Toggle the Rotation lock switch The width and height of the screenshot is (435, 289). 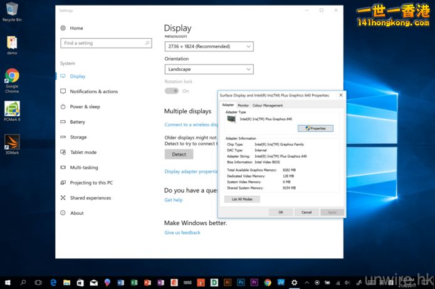pyautogui.click(x=172, y=91)
